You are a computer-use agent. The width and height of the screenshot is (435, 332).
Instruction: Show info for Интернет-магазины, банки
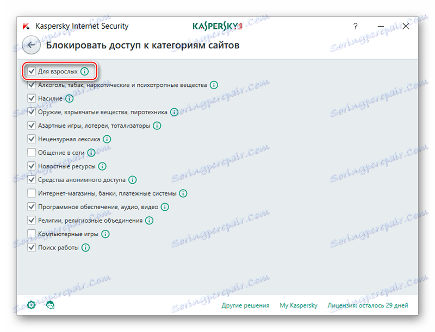click(183, 193)
